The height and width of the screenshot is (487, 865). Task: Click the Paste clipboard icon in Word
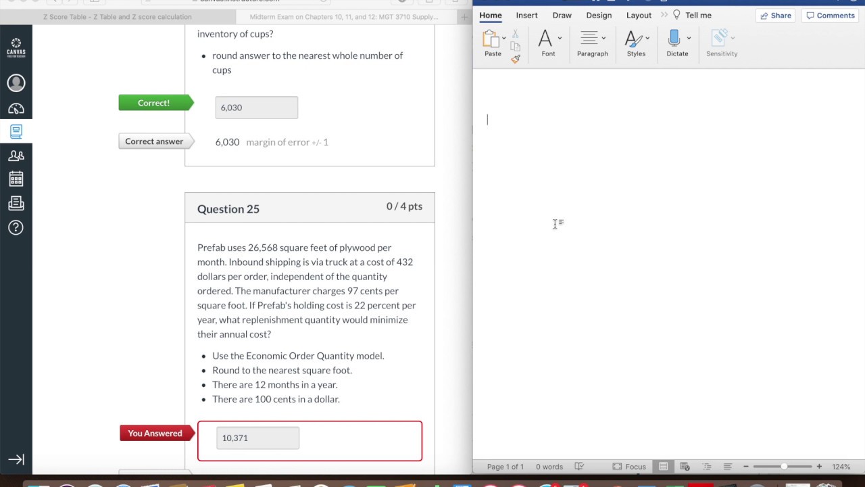click(492, 39)
